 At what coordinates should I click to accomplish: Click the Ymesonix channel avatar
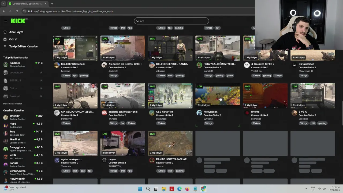pyautogui.click(x=57, y=160)
